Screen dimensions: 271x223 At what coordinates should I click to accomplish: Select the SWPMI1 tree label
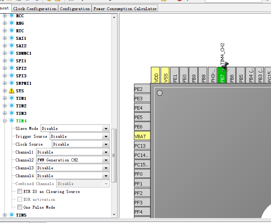pyautogui.click(x=24, y=83)
